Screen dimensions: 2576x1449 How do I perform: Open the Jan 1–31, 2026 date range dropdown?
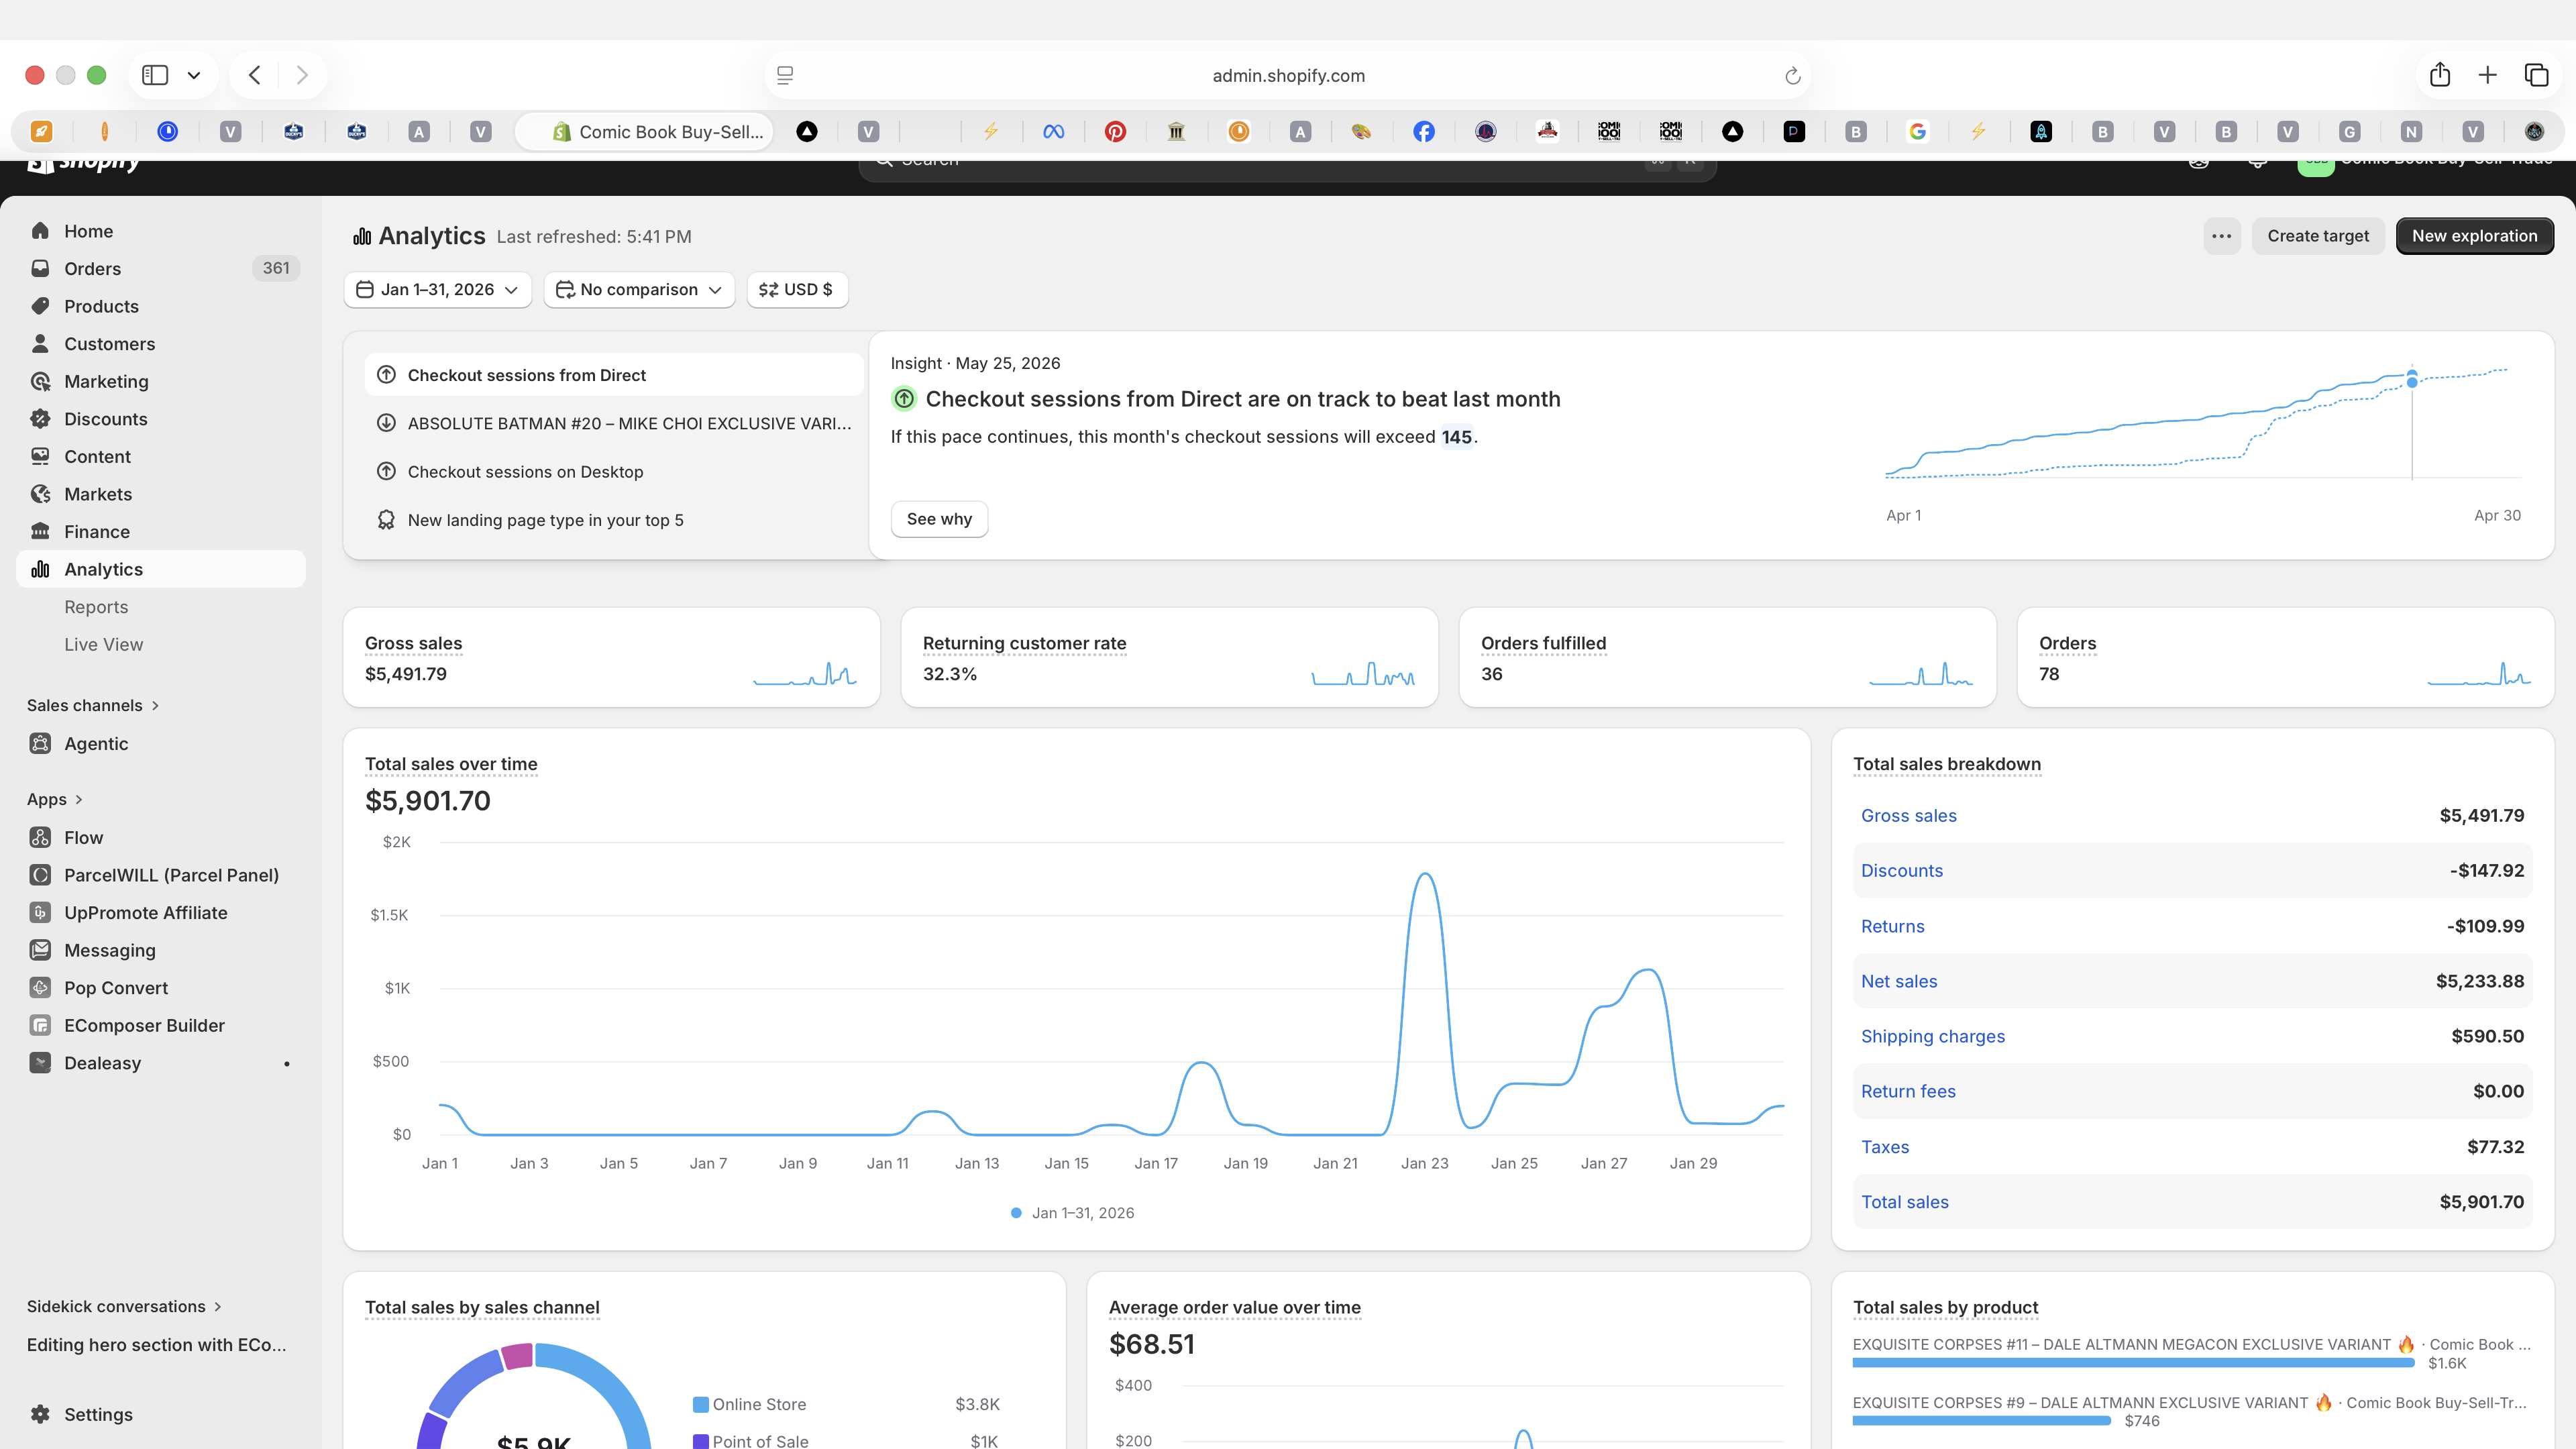[438, 289]
